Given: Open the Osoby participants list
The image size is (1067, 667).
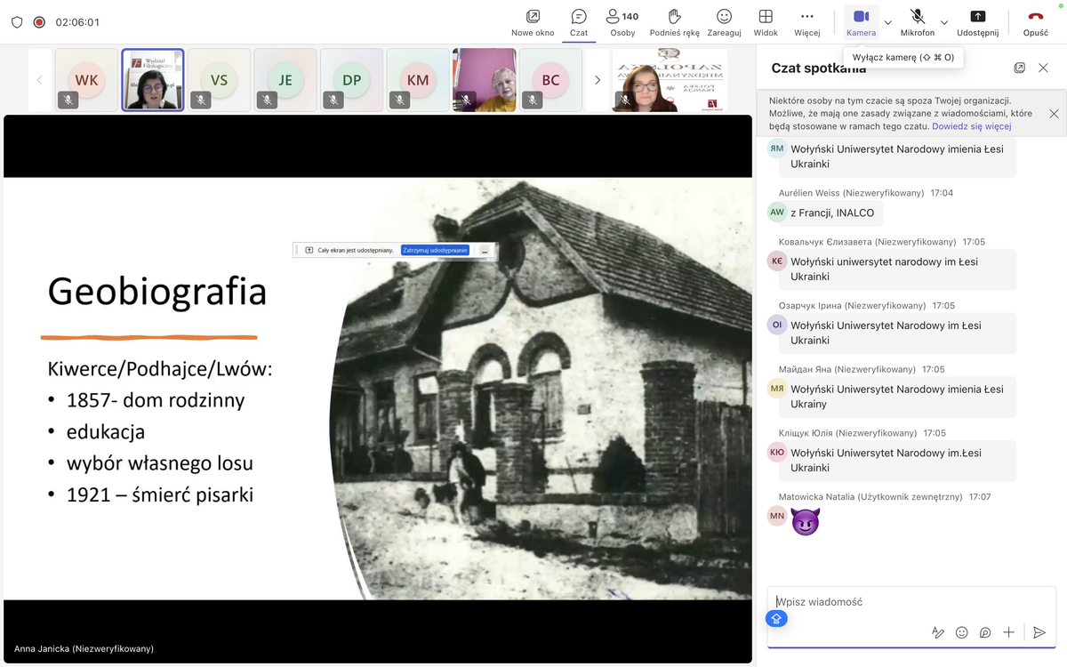Looking at the screenshot, I should point(622,21).
